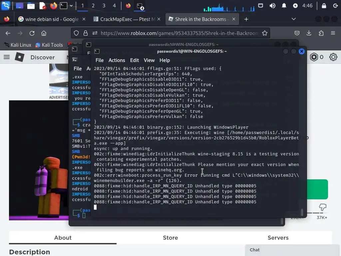
Task: Switch to workspace 3
Action: coord(104,6)
